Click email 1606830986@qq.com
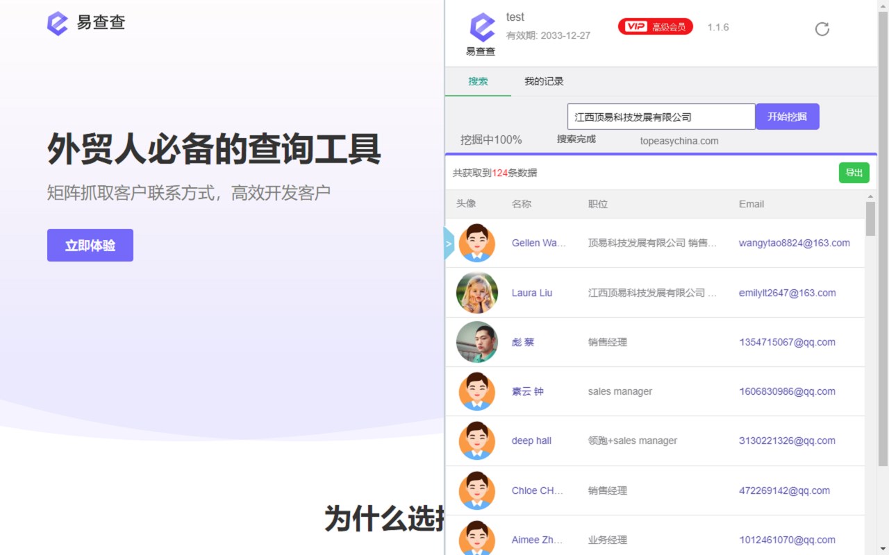Viewport: 889px width, 555px height. [x=788, y=391]
